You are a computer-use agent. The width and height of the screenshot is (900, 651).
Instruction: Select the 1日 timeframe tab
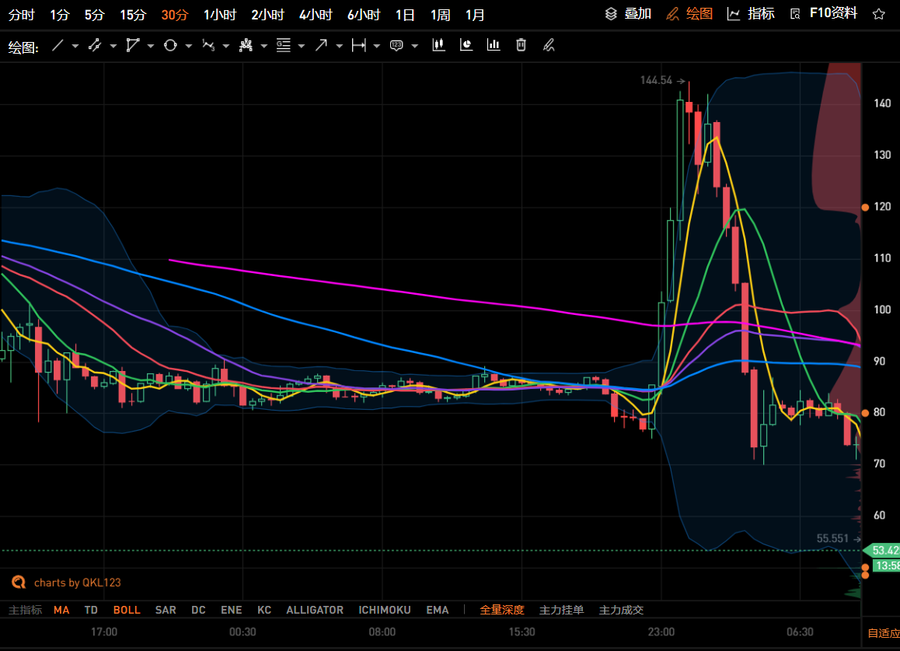[x=404, y=15]
